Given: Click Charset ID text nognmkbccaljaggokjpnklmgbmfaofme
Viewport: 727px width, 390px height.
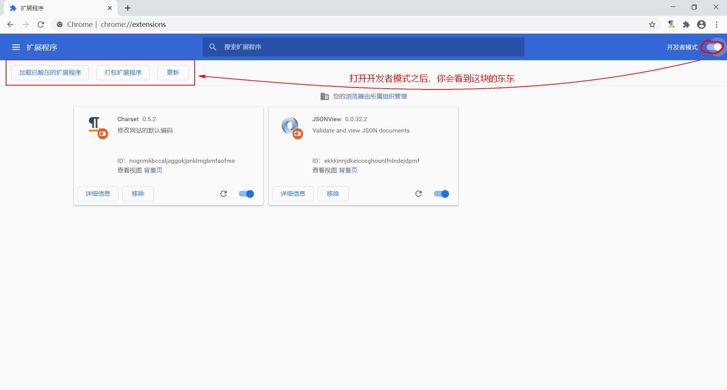Looking at the screenshot, I should pyautogui.click(x=182, y=161).
